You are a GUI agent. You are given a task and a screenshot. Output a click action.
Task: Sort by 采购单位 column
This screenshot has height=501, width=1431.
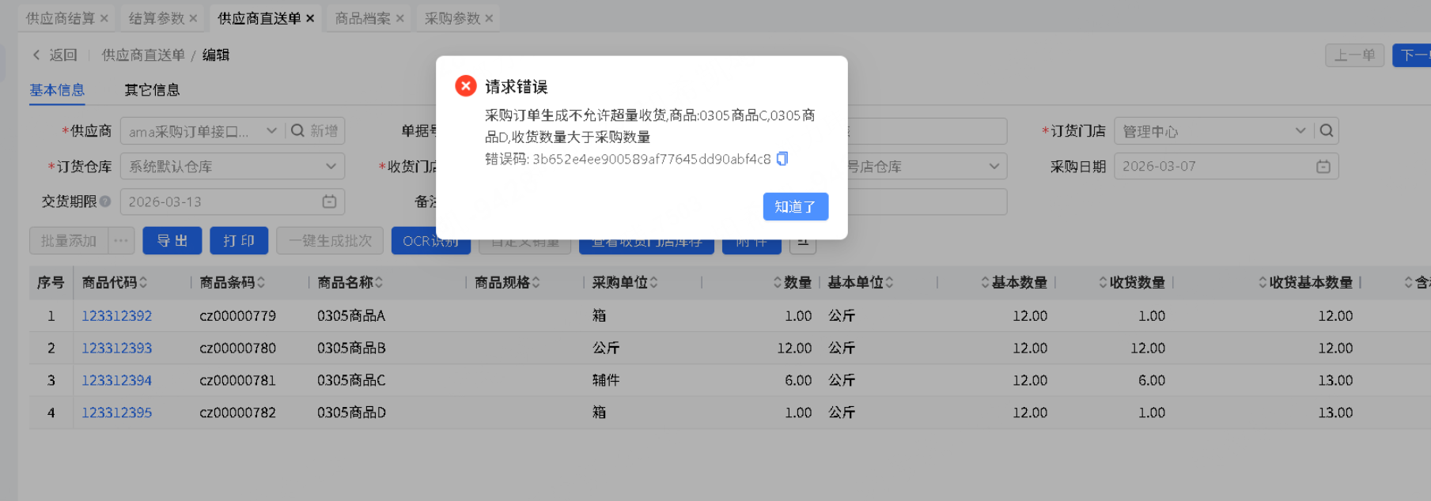(x=653, y=282)
